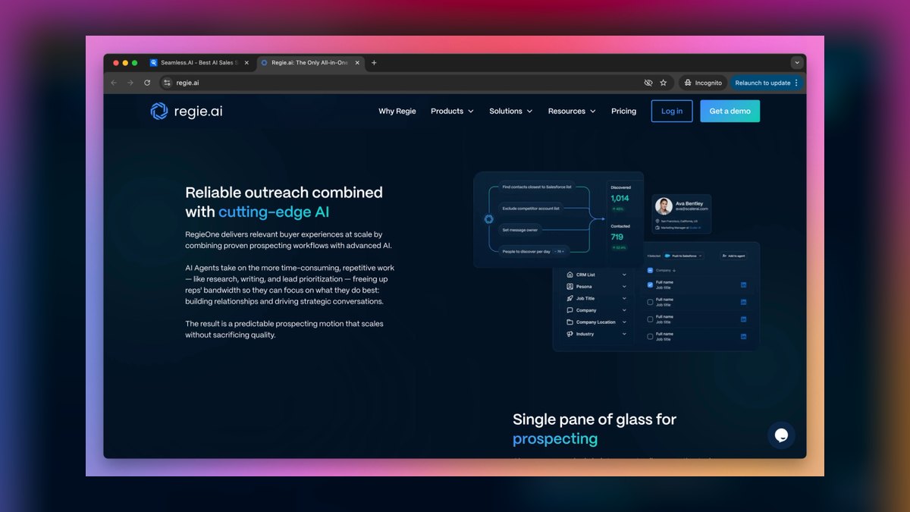
Task: Expand the Pesona filter
Action: pyautogui.click(x=597, y=287)
